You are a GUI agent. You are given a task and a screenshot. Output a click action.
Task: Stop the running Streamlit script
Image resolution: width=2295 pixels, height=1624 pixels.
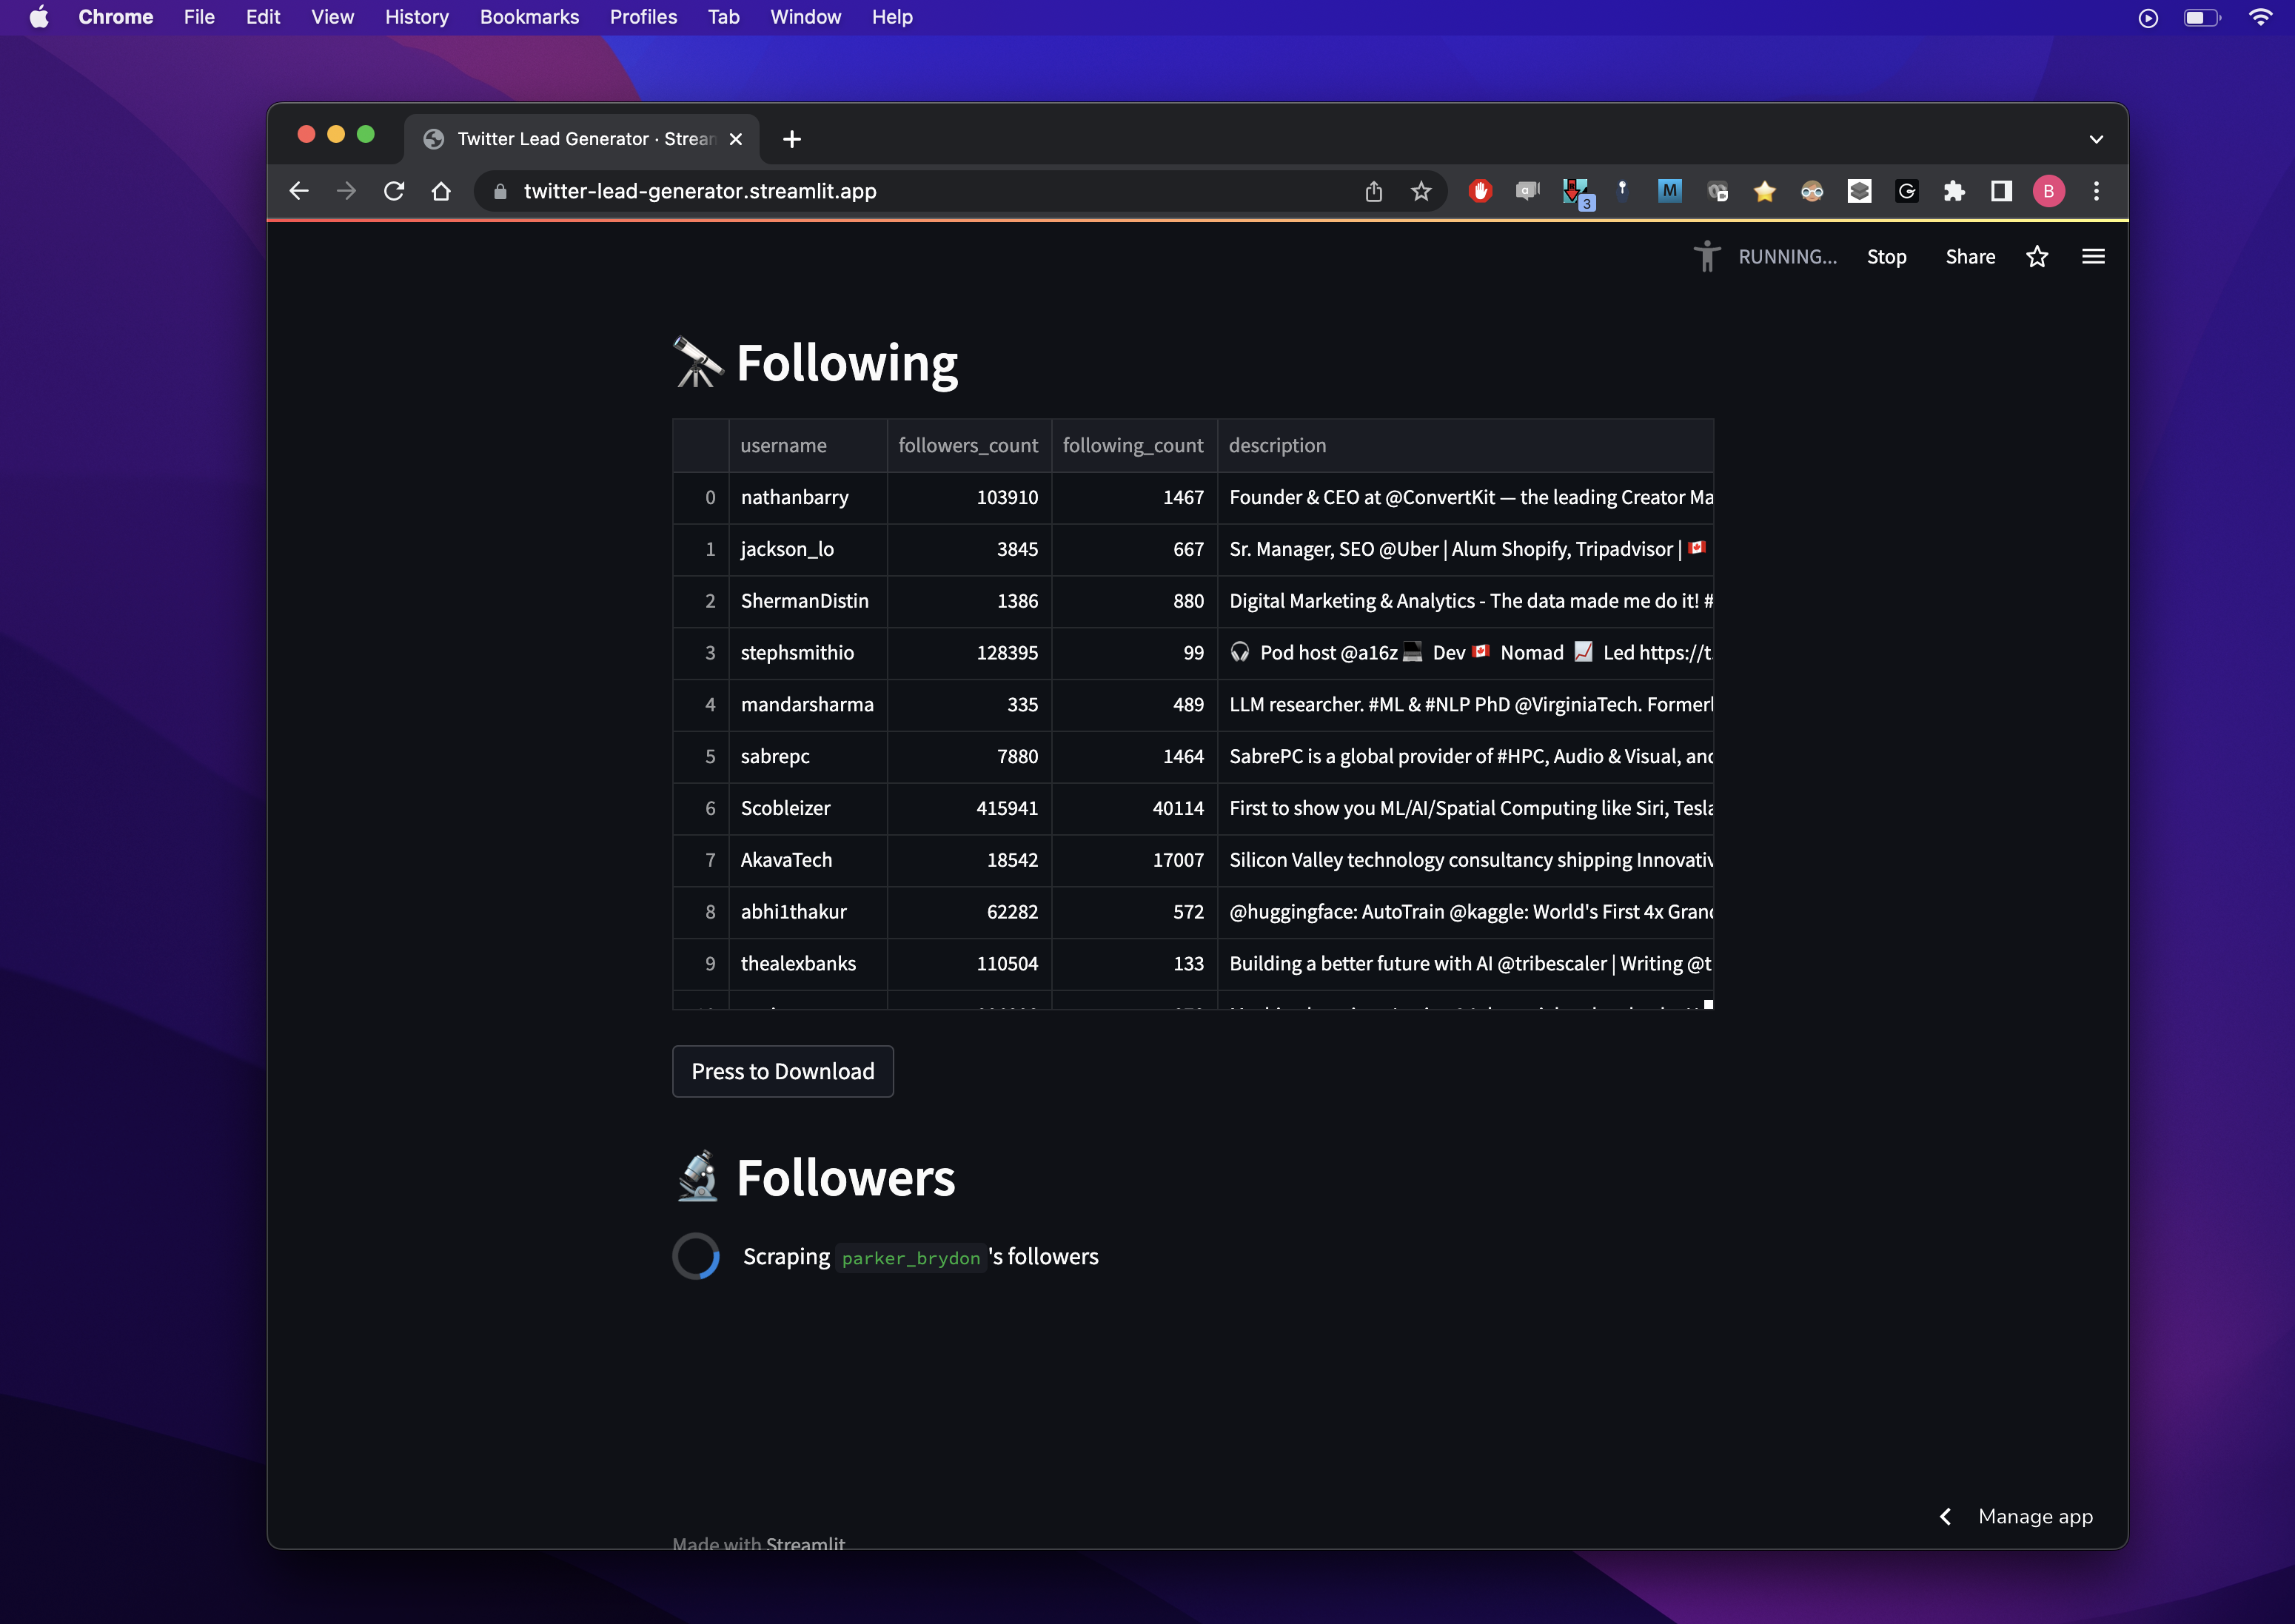(x=1886, y=257)
